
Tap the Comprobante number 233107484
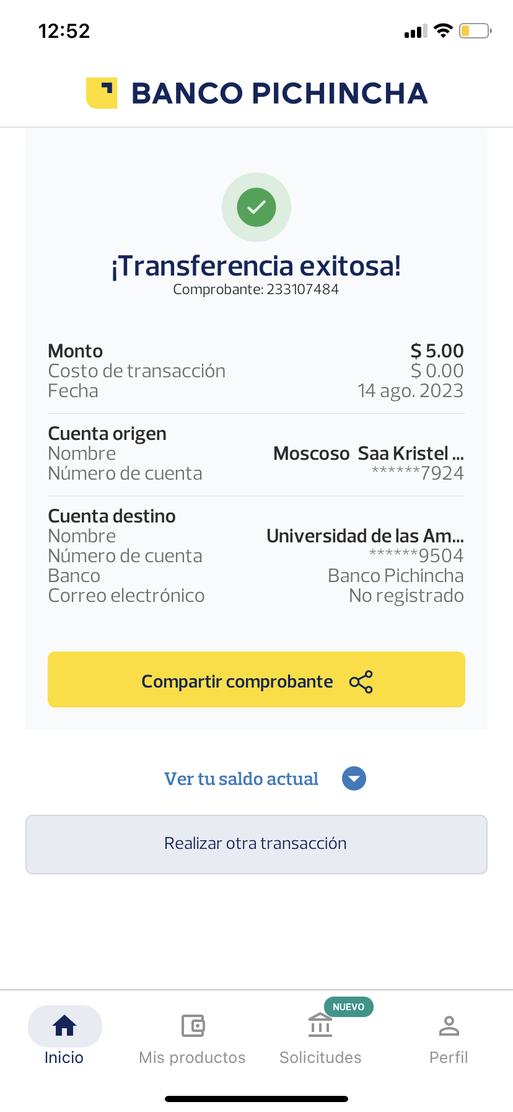pos(302,290)
